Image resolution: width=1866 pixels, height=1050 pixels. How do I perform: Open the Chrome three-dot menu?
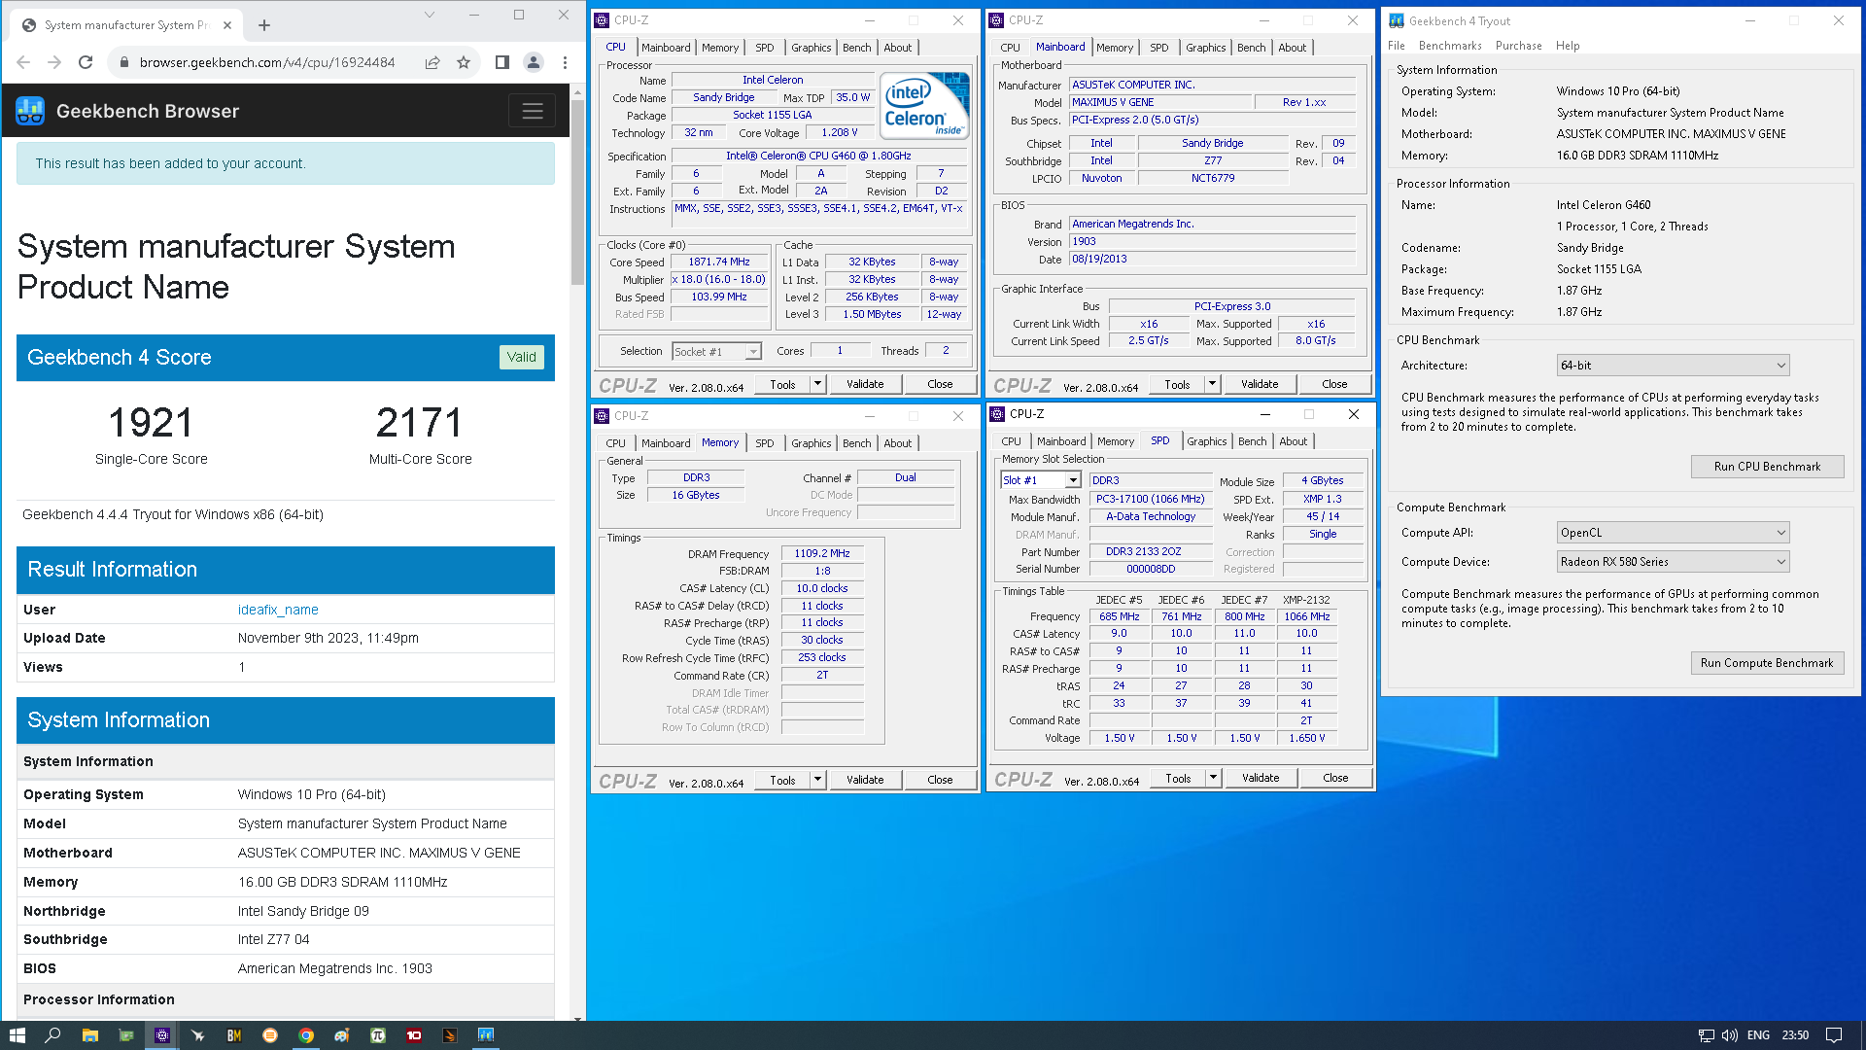click(565, 62)
